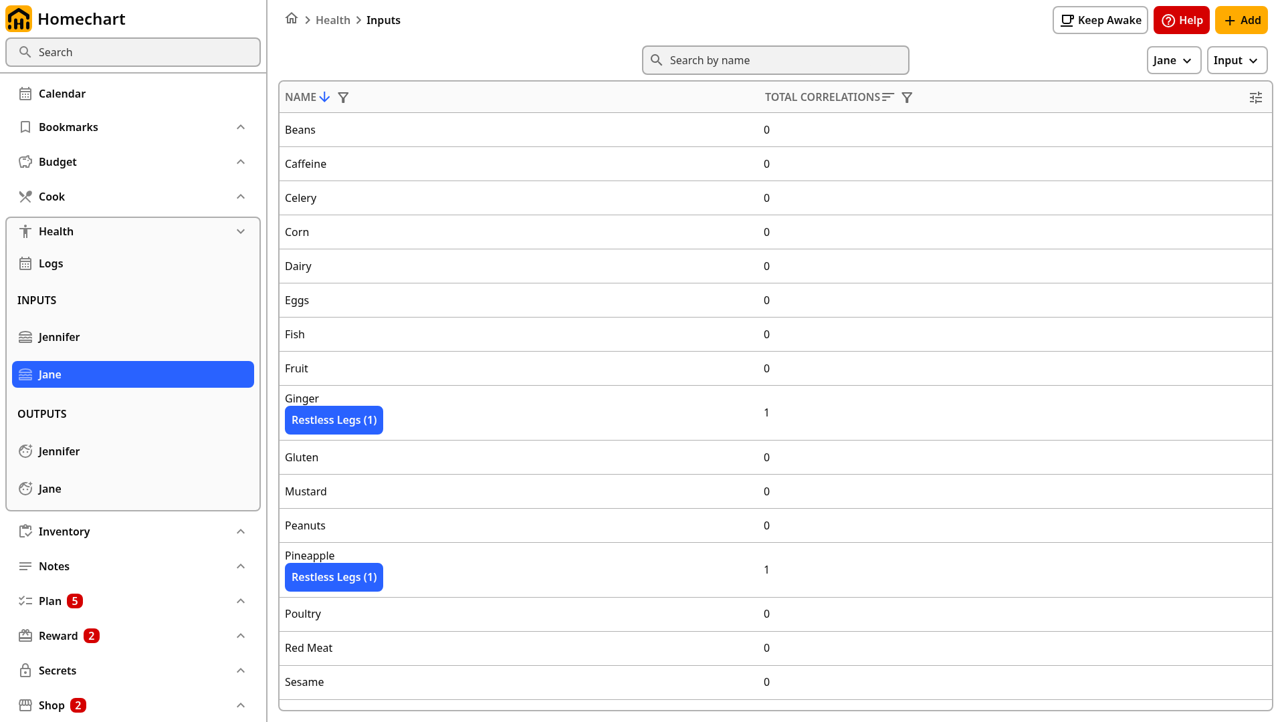1284x722 pixels.
Task: Toggle Keep Awake mode
Action: 1100,20
